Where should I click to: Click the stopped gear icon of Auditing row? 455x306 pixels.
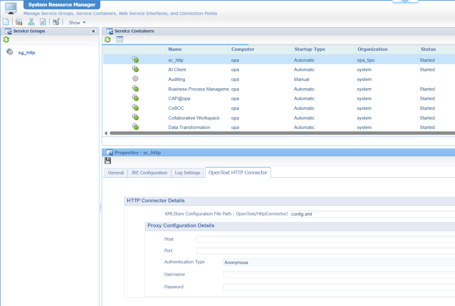click(135, 79)
